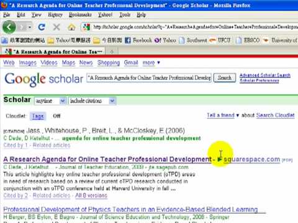Click the Shopping link
Viewport: 298px width, 223px height.
point(109,63)
